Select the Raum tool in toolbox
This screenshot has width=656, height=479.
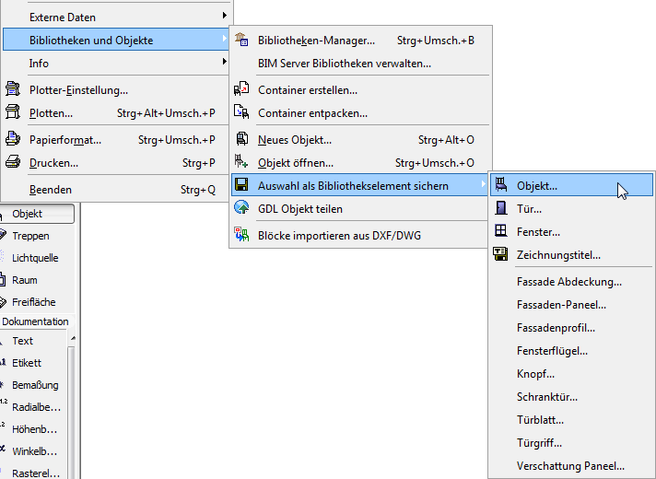(x=25, y=280)
